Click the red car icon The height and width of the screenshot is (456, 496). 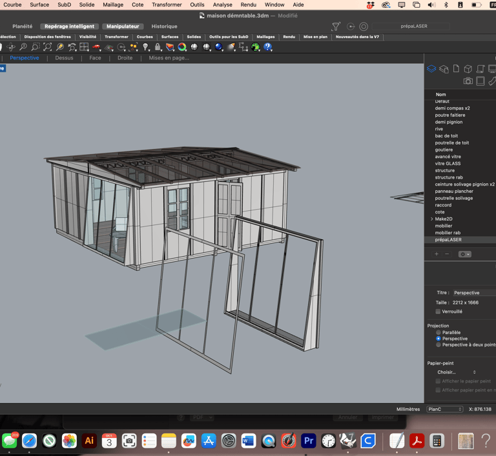[x=96, y=47]
